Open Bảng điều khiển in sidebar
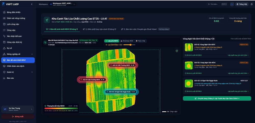This screenshot has width=255, height=123. [x=18, y=12]
